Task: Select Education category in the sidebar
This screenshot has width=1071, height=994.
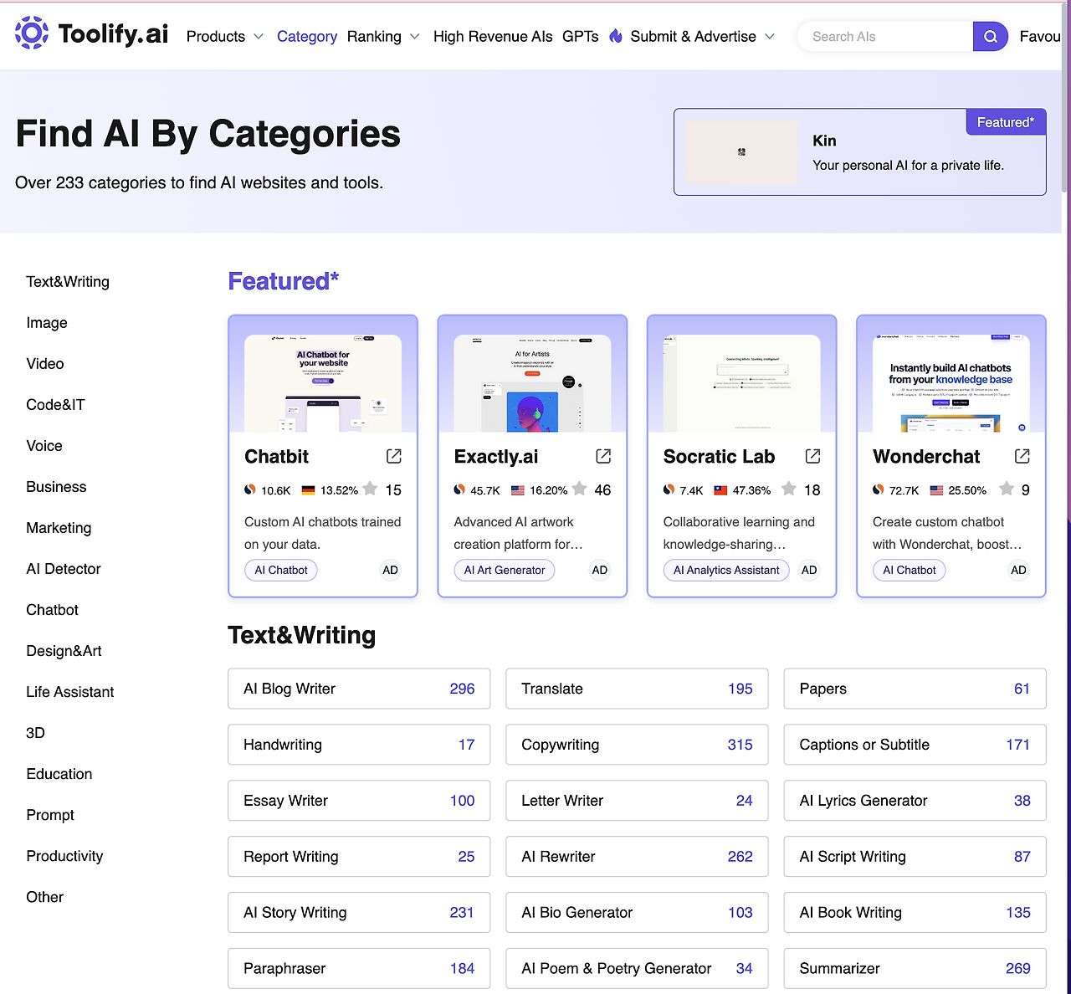Action: click(59, 773)
